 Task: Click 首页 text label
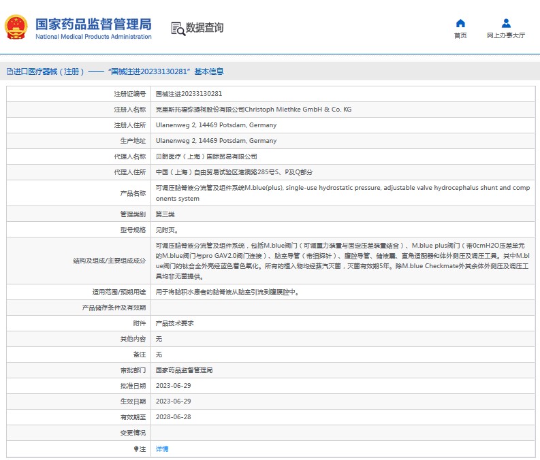[460, 35]
